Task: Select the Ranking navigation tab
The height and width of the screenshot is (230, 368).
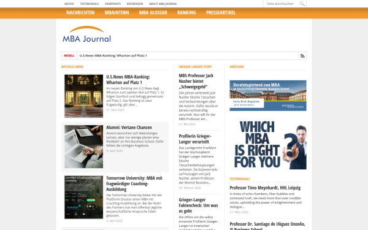Action: tap(186, 13)
